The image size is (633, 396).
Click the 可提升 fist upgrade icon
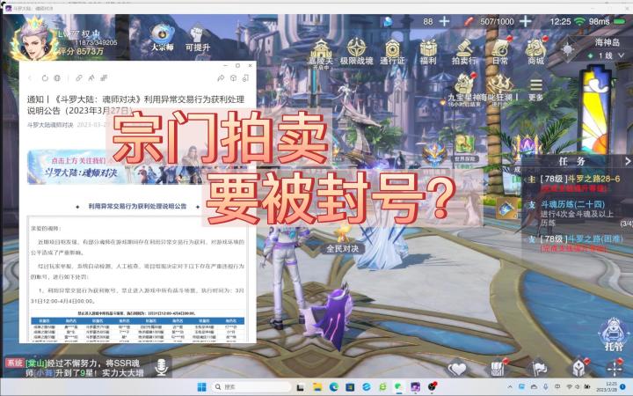198,38
